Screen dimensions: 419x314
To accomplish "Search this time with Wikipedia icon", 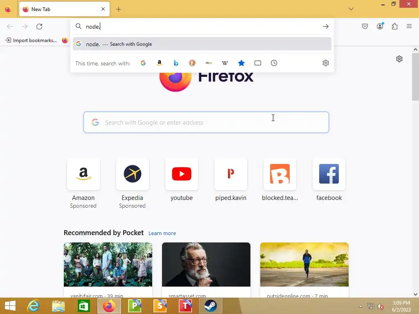I will [x=225, y=63].
